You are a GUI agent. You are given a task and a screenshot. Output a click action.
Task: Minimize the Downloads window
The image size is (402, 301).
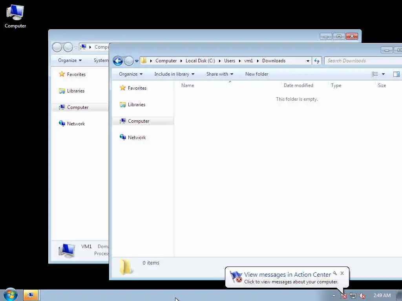coord(387,50)
